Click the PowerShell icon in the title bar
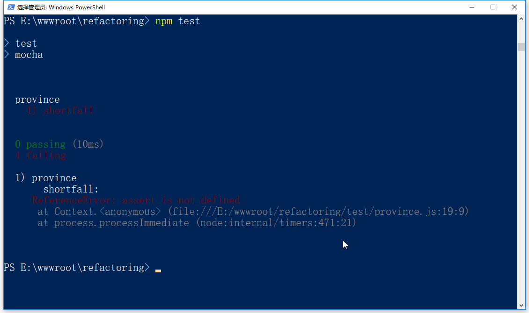 pos(10,7)
